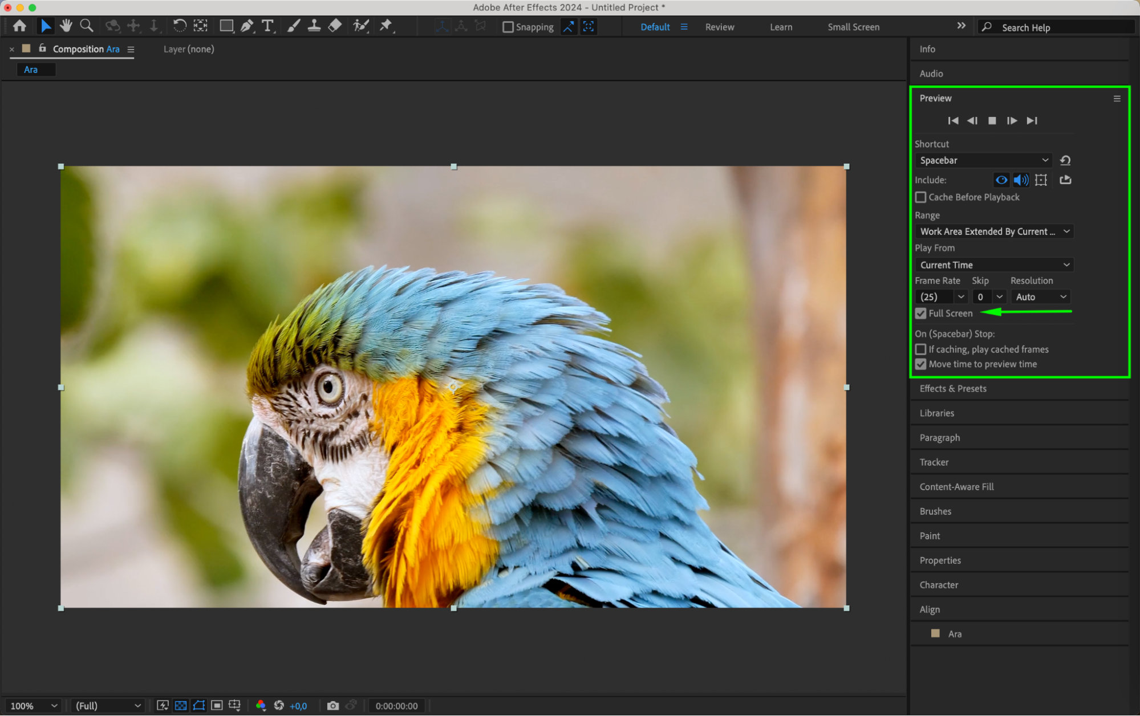Choose the Horizontal Type tool

(x=267, y=26)
